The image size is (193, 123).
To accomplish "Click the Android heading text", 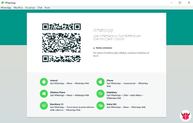I will point(54,80).
